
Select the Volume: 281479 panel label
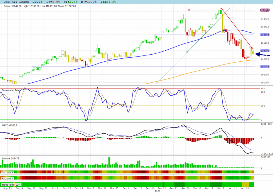10,158
